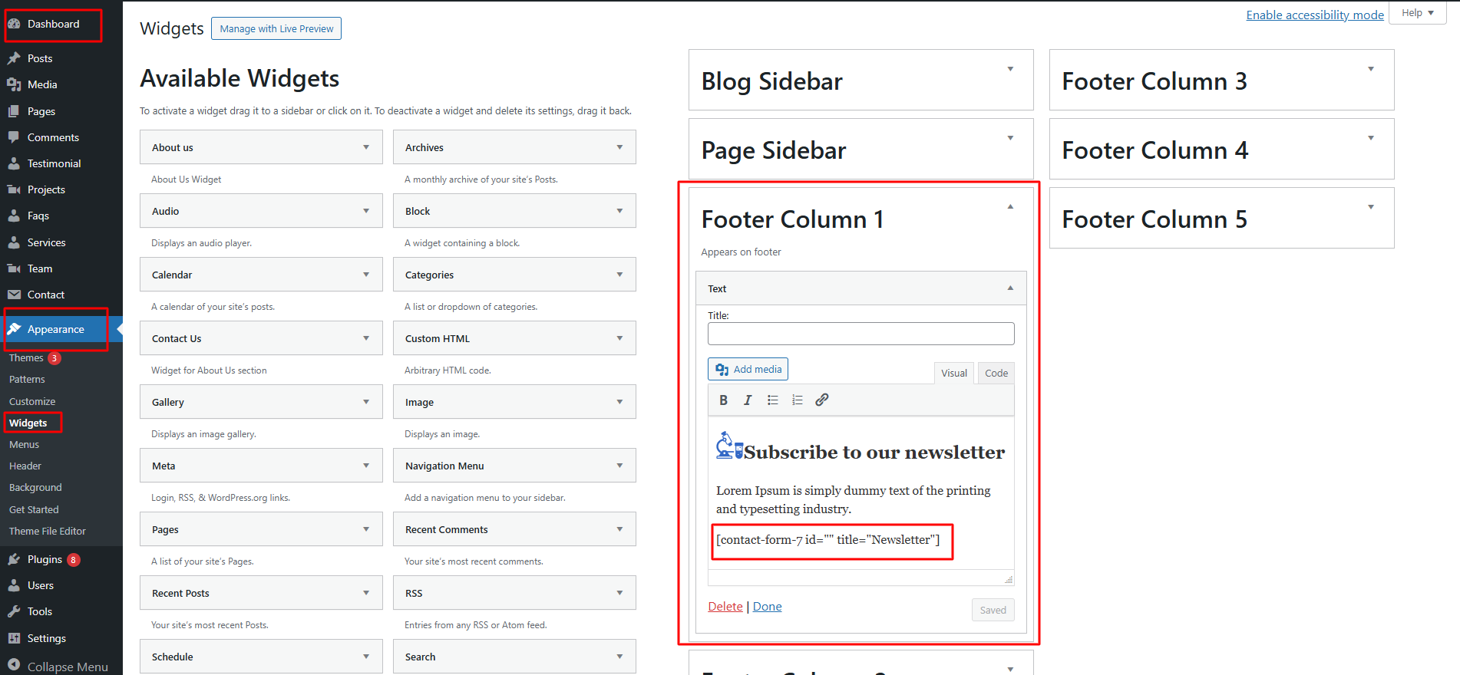This screenshot has width=1460, height=675.
Task: Click the Testimonial person icon
Action: [14, 163]
